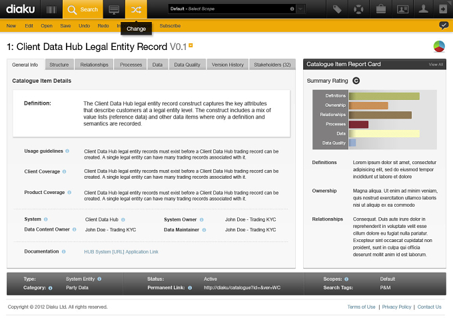The image size is (453, 320).
Task: Click the System label info icon
Action: (46, 219)
